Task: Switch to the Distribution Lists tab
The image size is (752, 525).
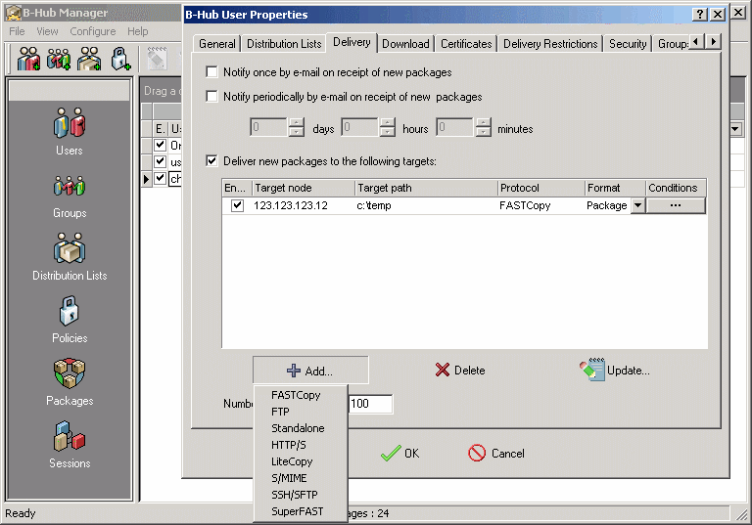Action: click(x=284, y=44)
